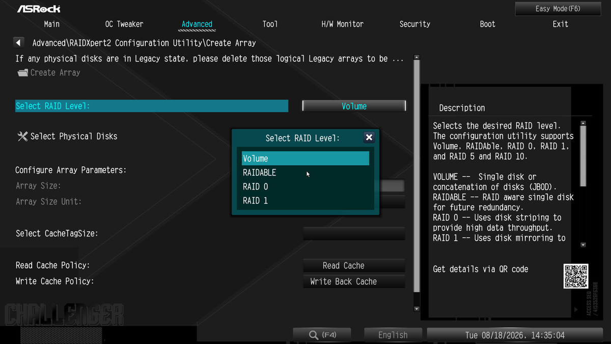Click the Get details via QR code text
Viewport: 611px width, 344px height.
pos(481,269)
